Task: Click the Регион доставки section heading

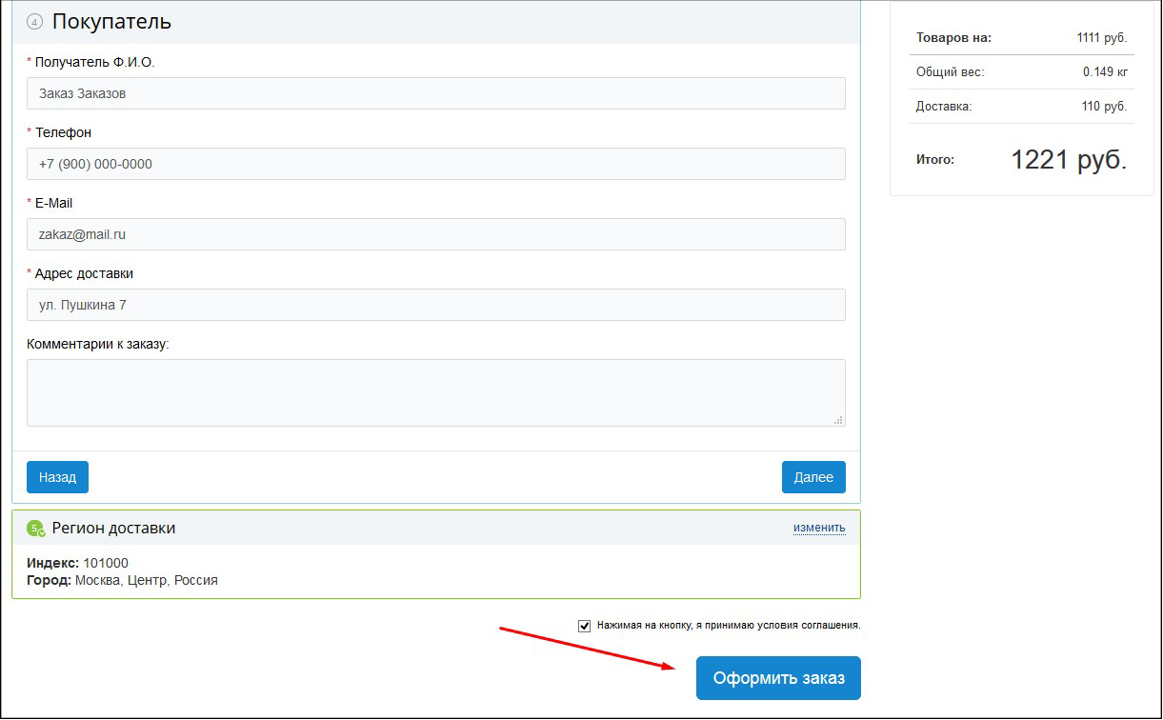Action: pos(113,528)
